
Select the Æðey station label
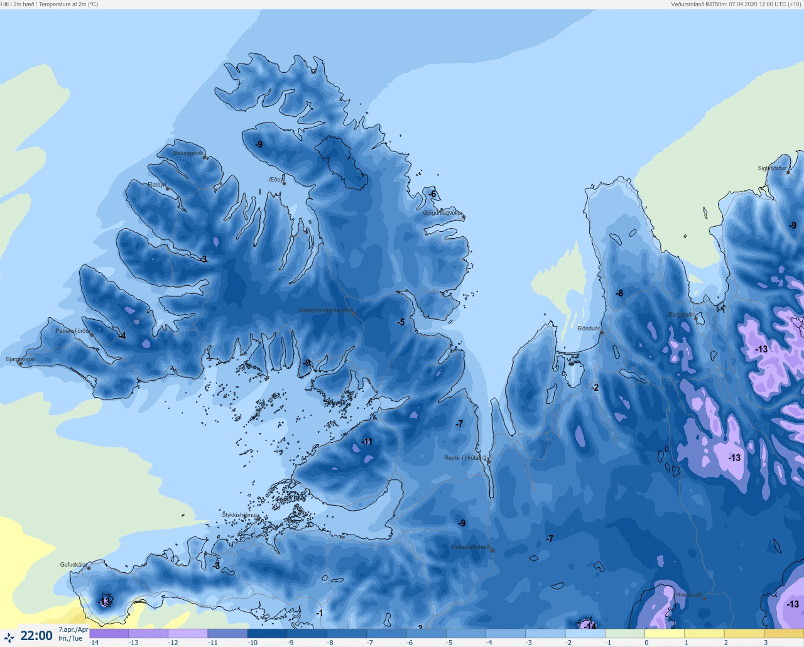click(x=276, y=180)
